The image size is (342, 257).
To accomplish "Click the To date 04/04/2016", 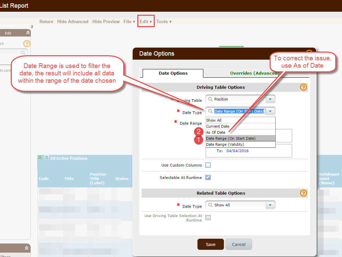I will pos(237,151).
